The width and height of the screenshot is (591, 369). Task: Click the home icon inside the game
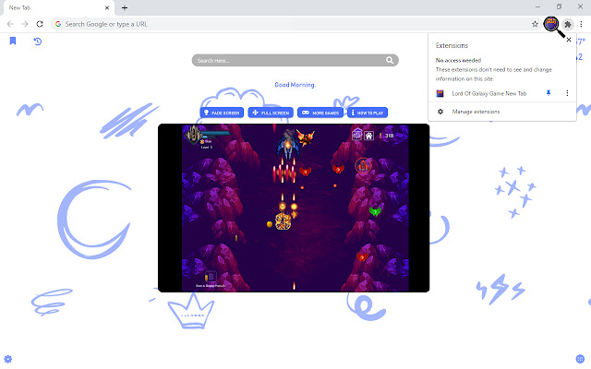[368, 136]
